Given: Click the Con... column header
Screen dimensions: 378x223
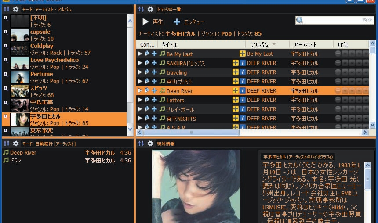Looking at the screenshot, I should click(147, 44).
